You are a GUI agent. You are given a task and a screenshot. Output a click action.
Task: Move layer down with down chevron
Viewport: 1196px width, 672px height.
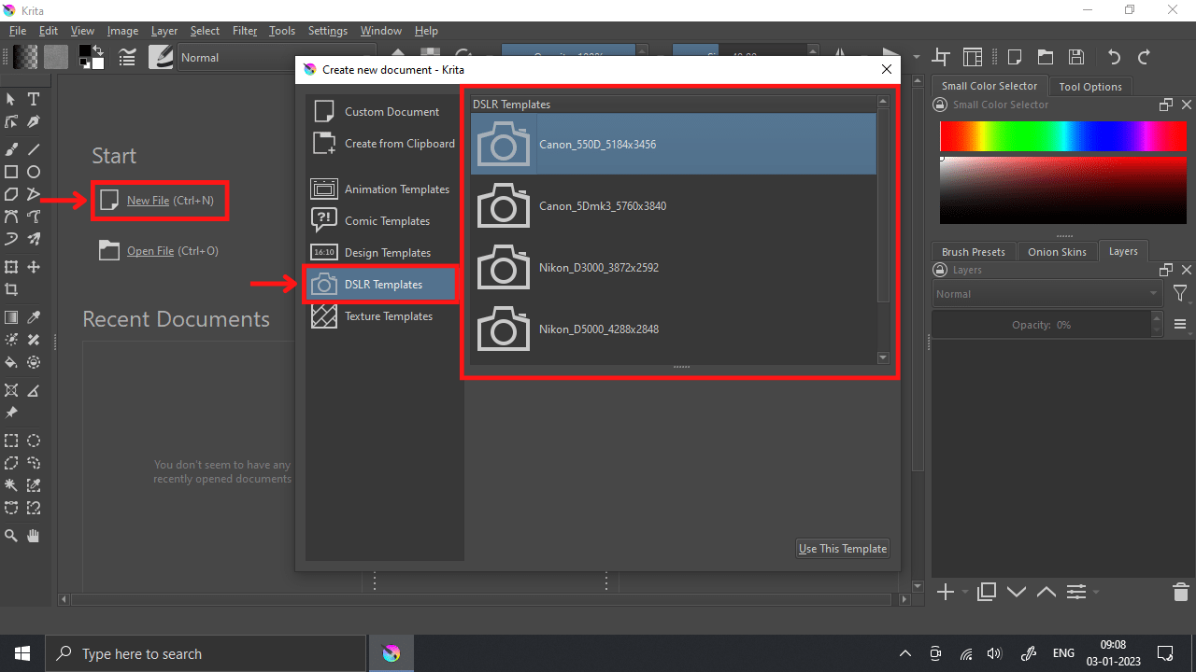1017,592
